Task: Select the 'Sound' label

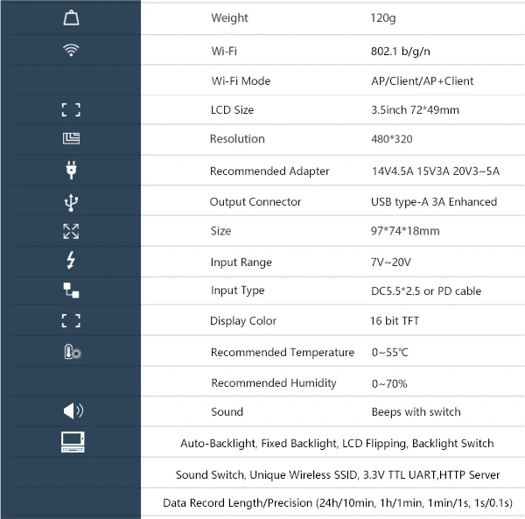Action: coord(227,412)
